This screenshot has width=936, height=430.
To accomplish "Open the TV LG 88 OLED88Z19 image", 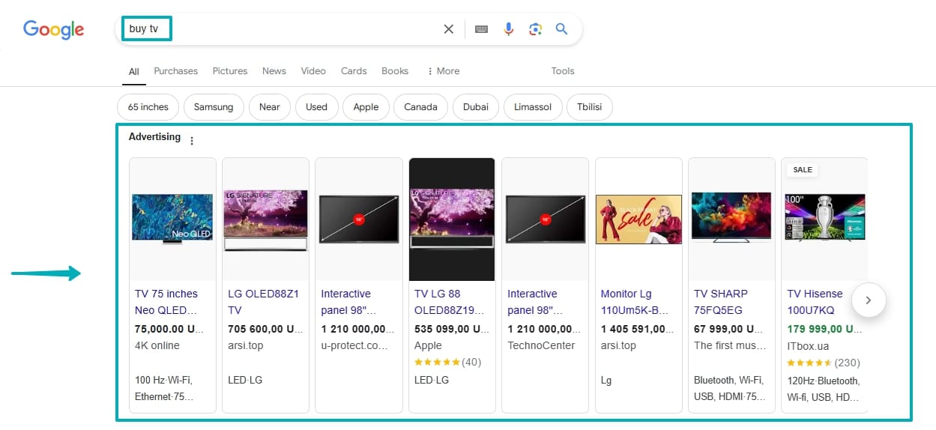I will click(452, 219).
